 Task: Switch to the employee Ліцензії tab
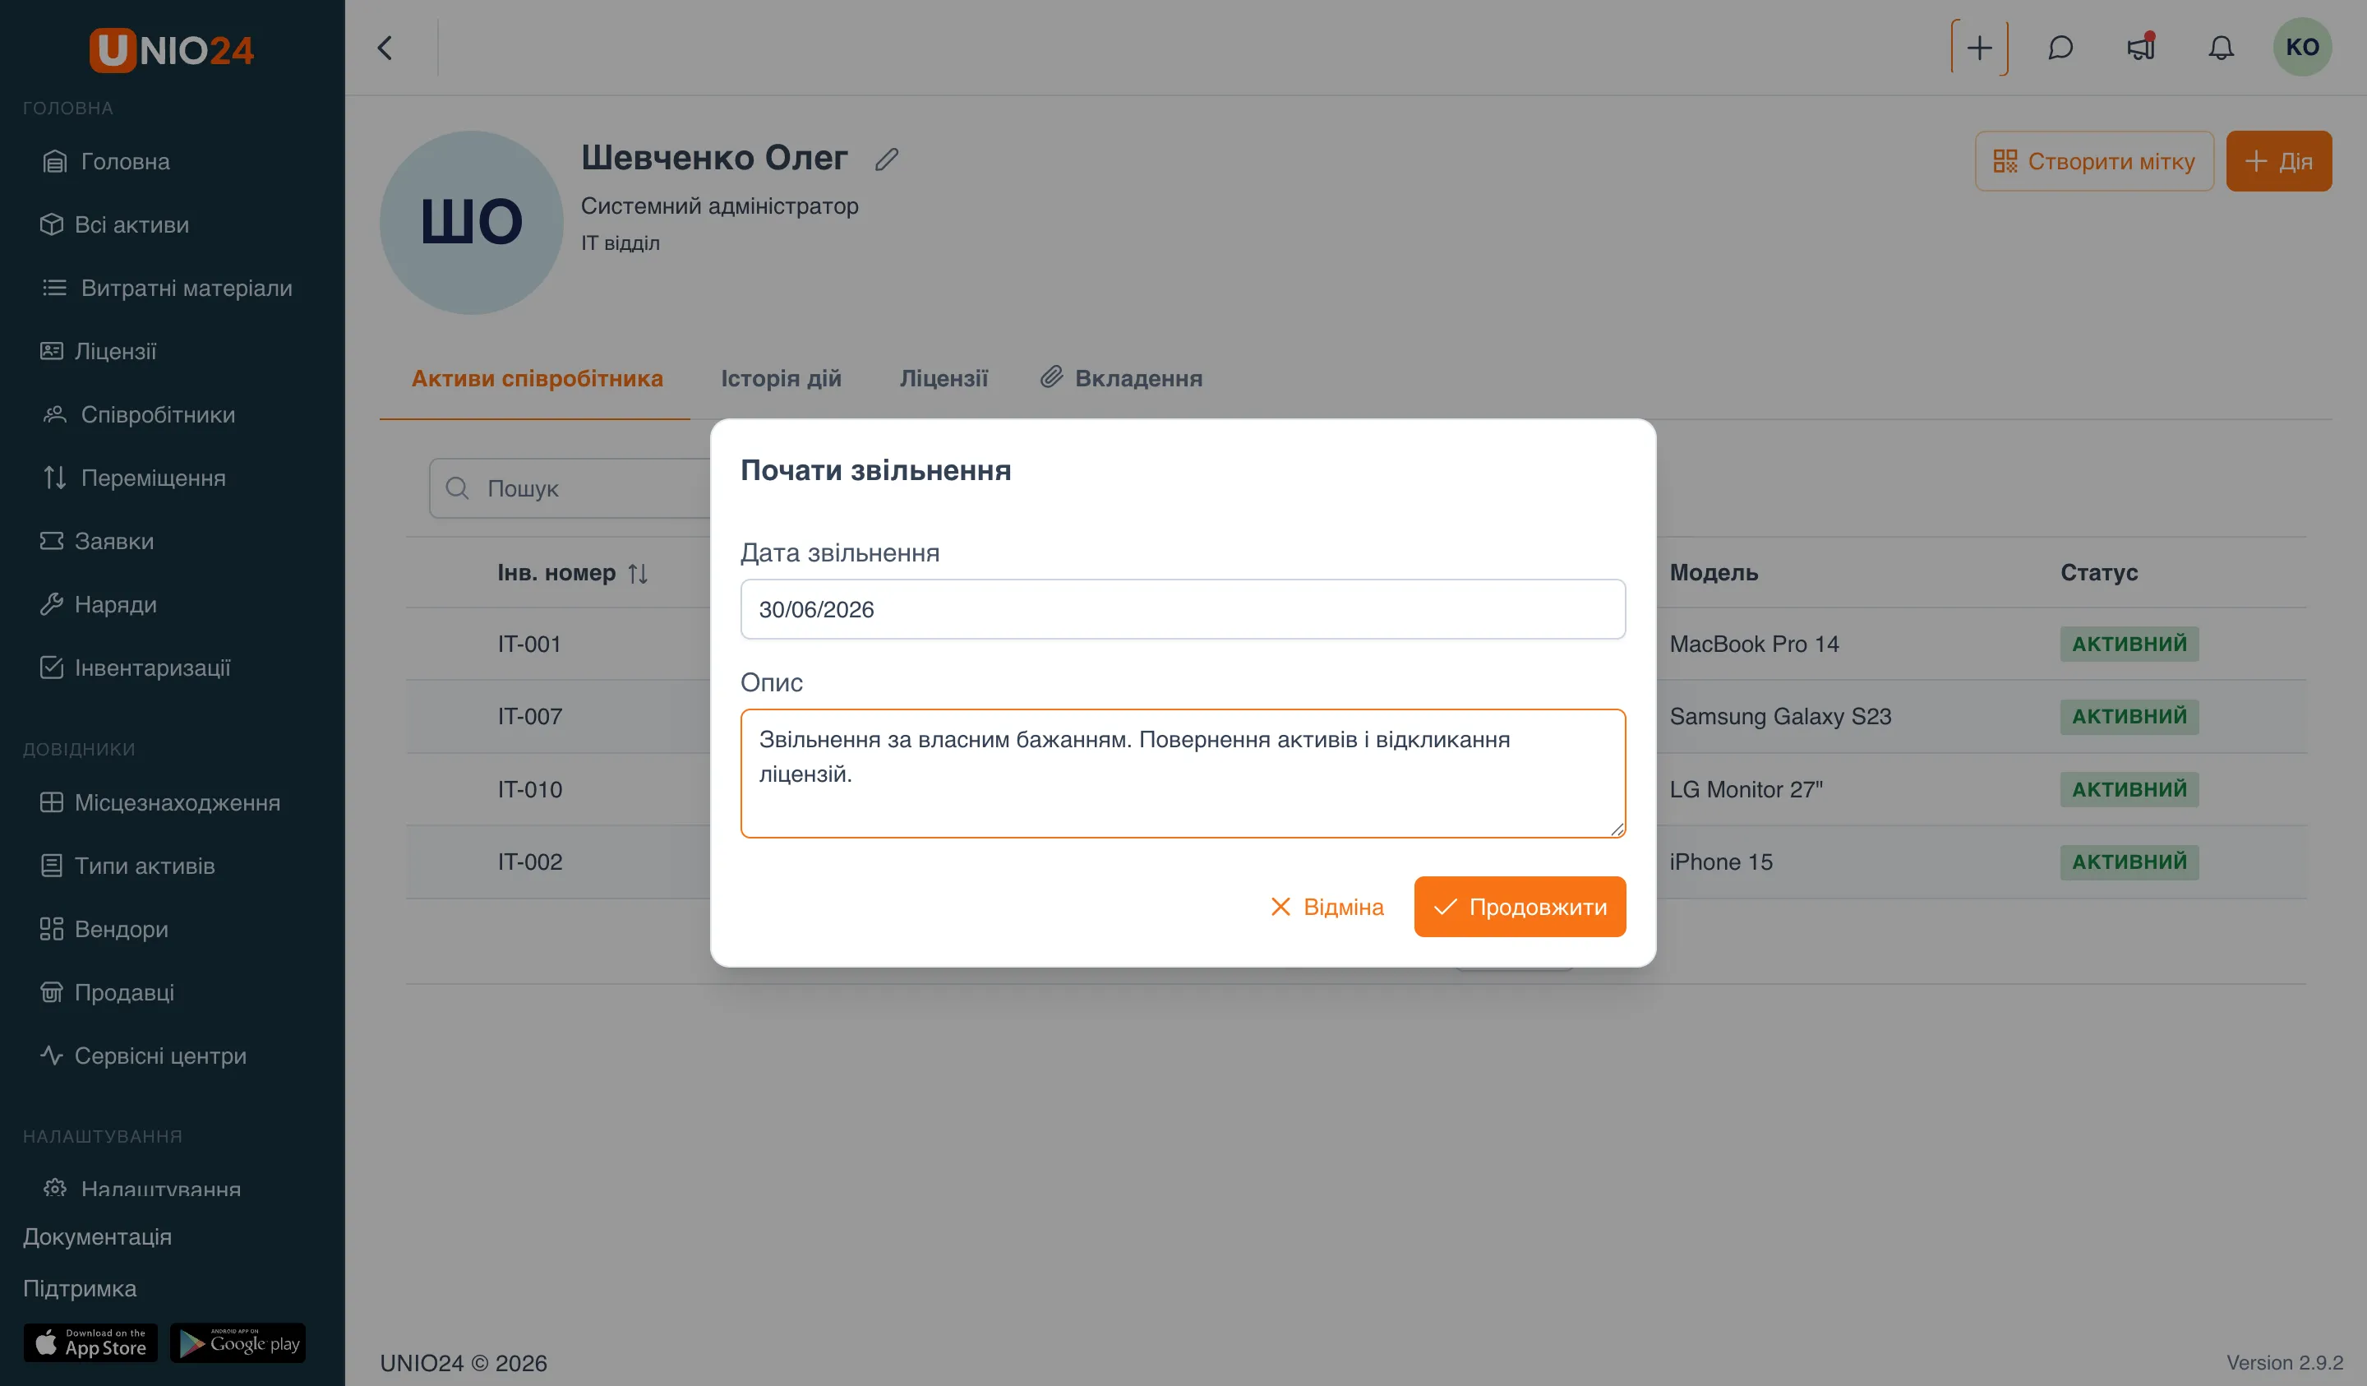click(943, 379)
